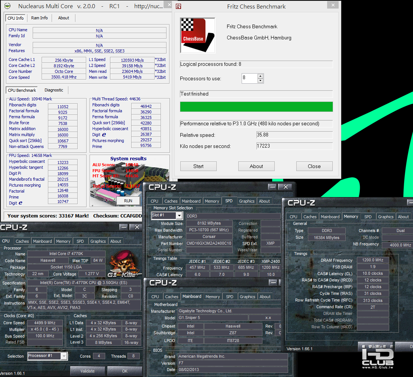Click the Fritz Chess Benchmark title bar icon

coord(178,6)
